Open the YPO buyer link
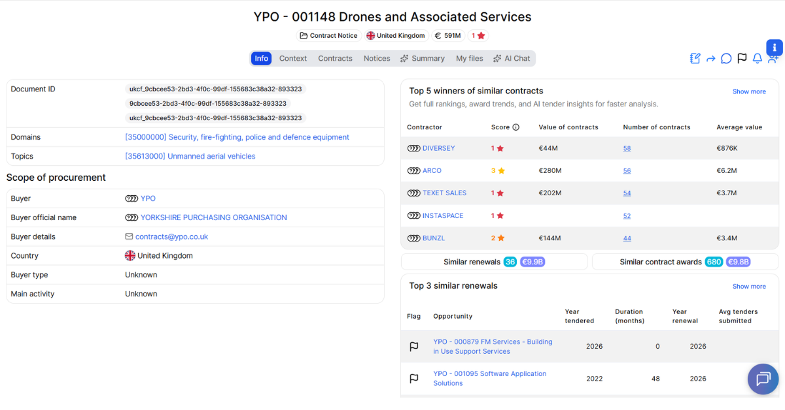The image size is (785, 410). click(148, 198)
